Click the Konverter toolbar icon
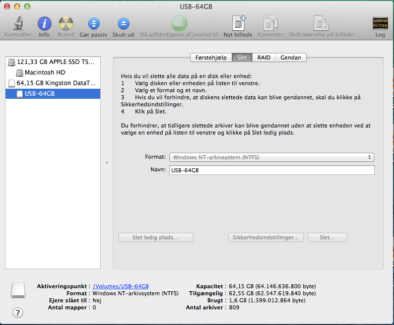The image size is (394, 325). [x=271, y=23]
